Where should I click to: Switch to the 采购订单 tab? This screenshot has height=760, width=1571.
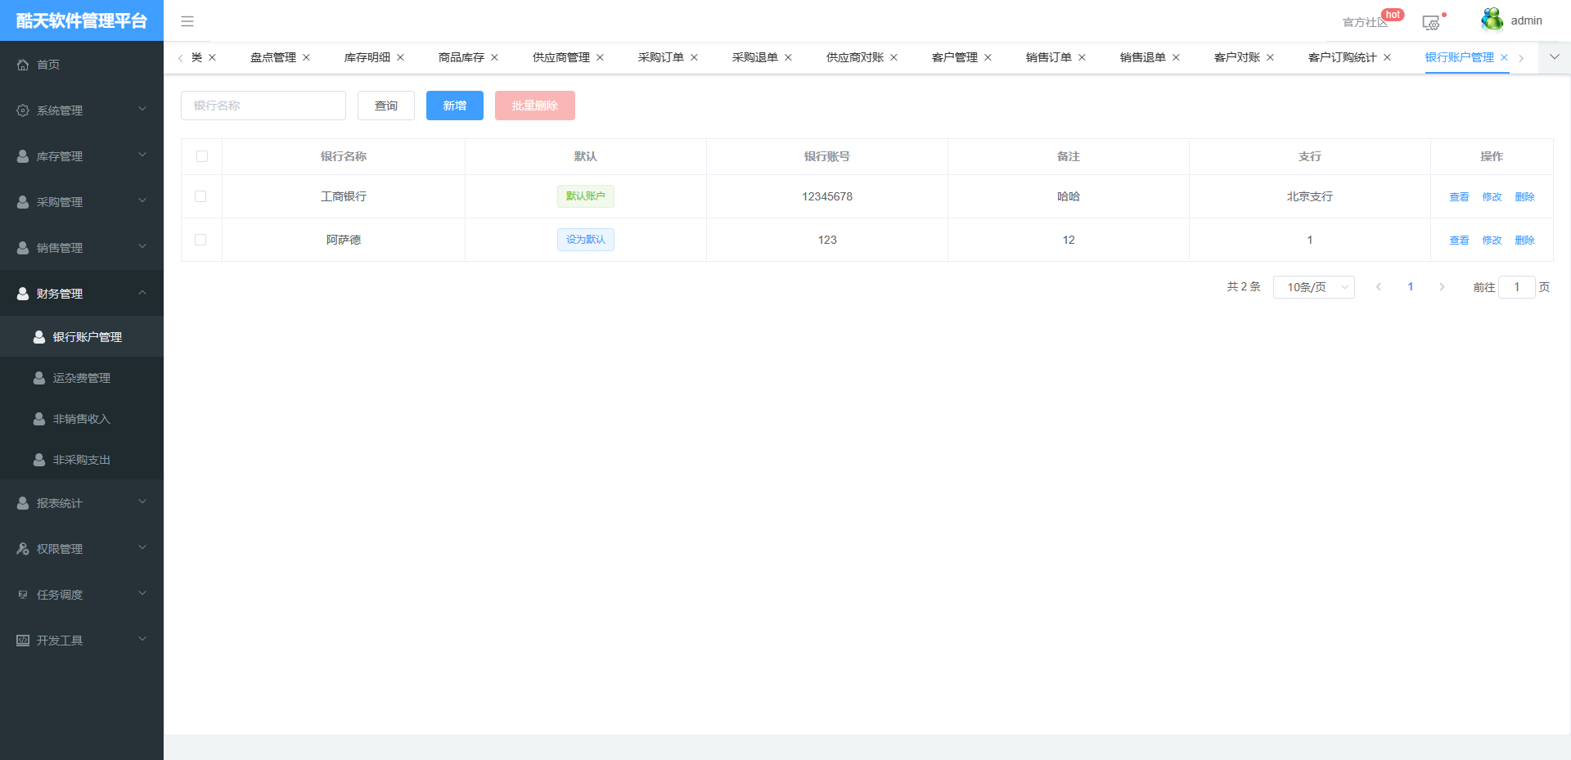(x=660, y=57)
